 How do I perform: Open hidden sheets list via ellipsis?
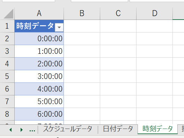point(32,130)
